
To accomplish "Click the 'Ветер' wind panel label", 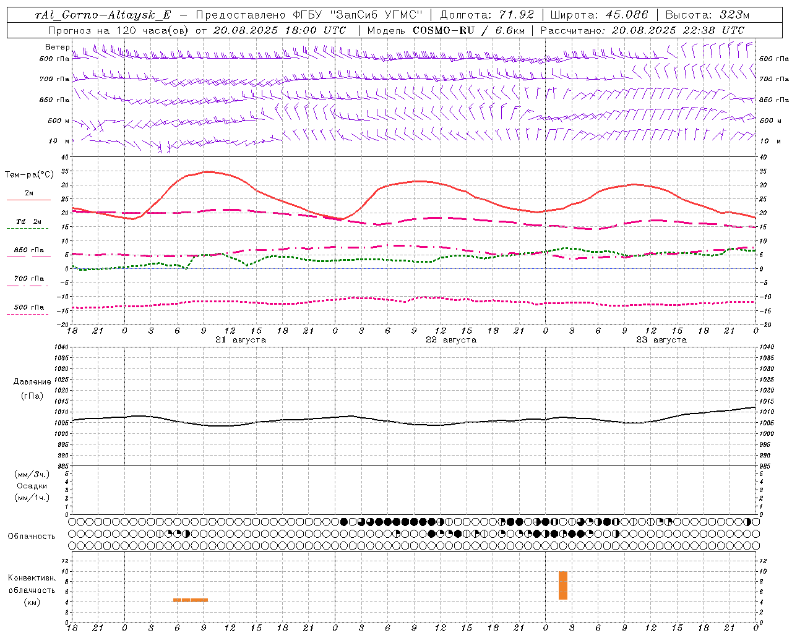I will point(58,47).
